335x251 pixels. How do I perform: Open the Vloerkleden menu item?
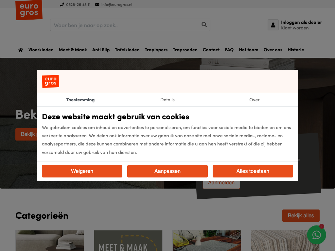tap(41, 50)
